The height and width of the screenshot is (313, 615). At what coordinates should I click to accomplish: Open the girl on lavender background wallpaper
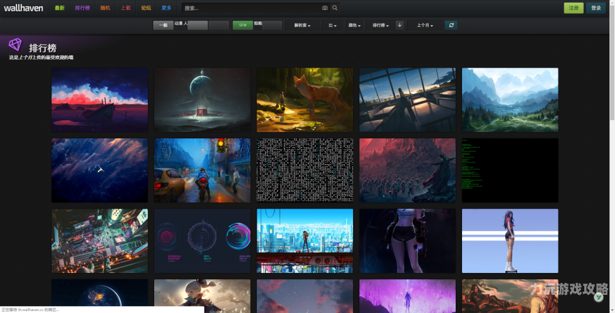pos(510,241)
